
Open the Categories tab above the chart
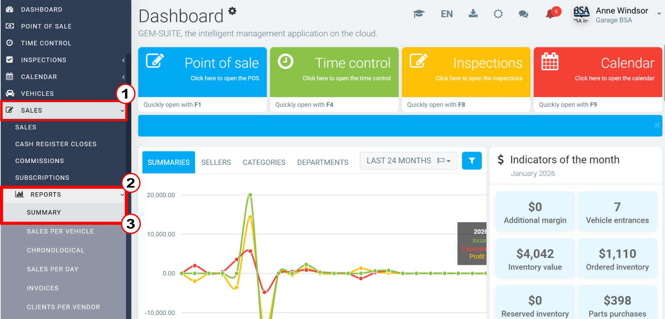(263, 162)
